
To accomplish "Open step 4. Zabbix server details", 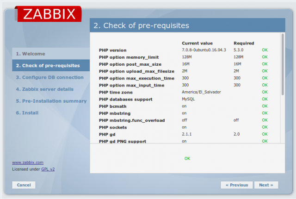I will click(x=44, y=89).
